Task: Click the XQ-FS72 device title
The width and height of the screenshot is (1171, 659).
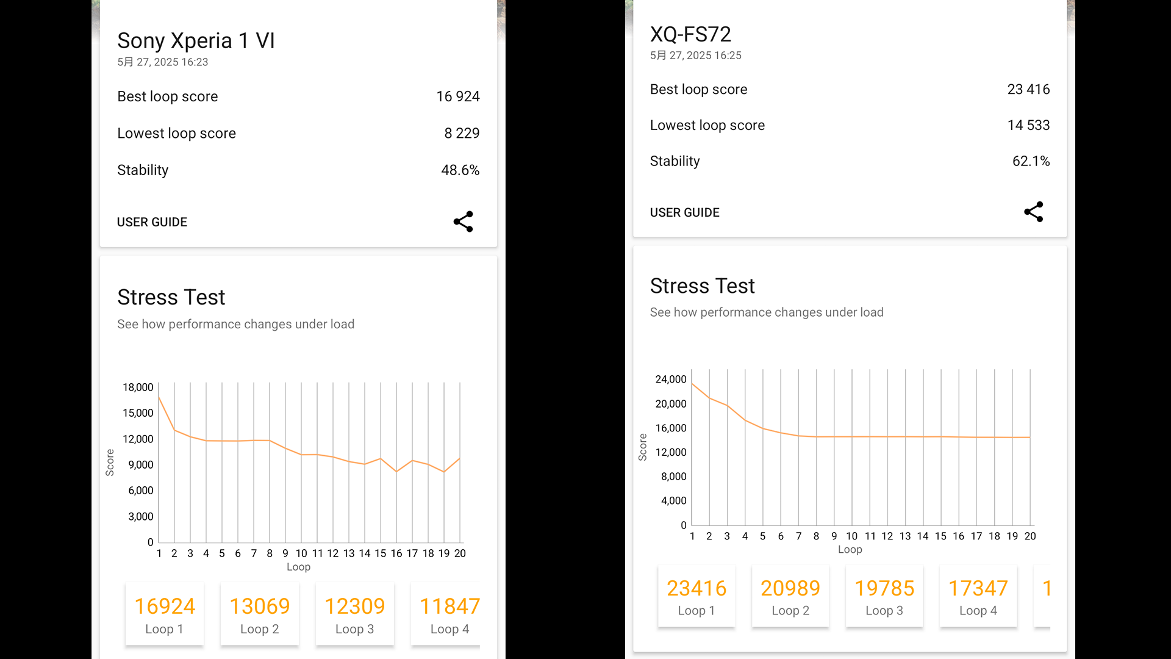Action: [690, 34]
